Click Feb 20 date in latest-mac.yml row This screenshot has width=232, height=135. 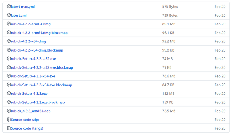tap(220, 7)
